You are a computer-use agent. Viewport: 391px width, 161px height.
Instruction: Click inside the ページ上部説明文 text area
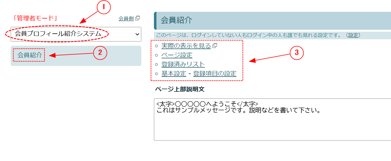pyautogui.click(x=272, y=123)
